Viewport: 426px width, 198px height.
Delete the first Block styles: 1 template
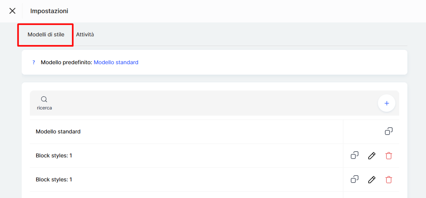click(x=389, y=155)
